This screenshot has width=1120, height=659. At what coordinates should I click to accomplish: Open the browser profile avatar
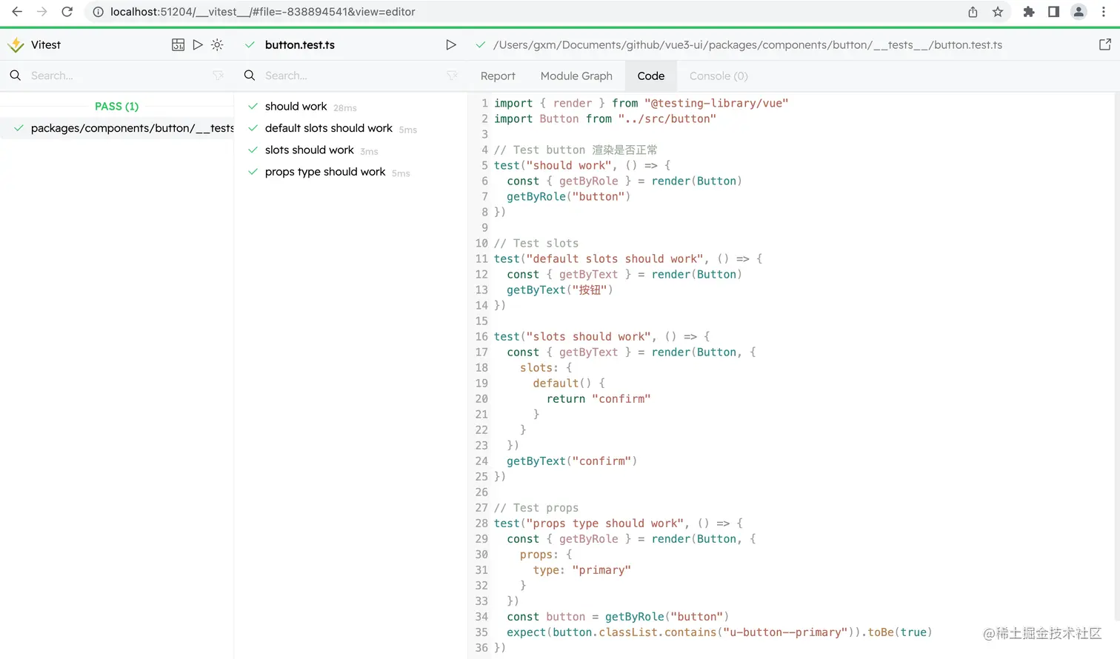[1079, 12]
